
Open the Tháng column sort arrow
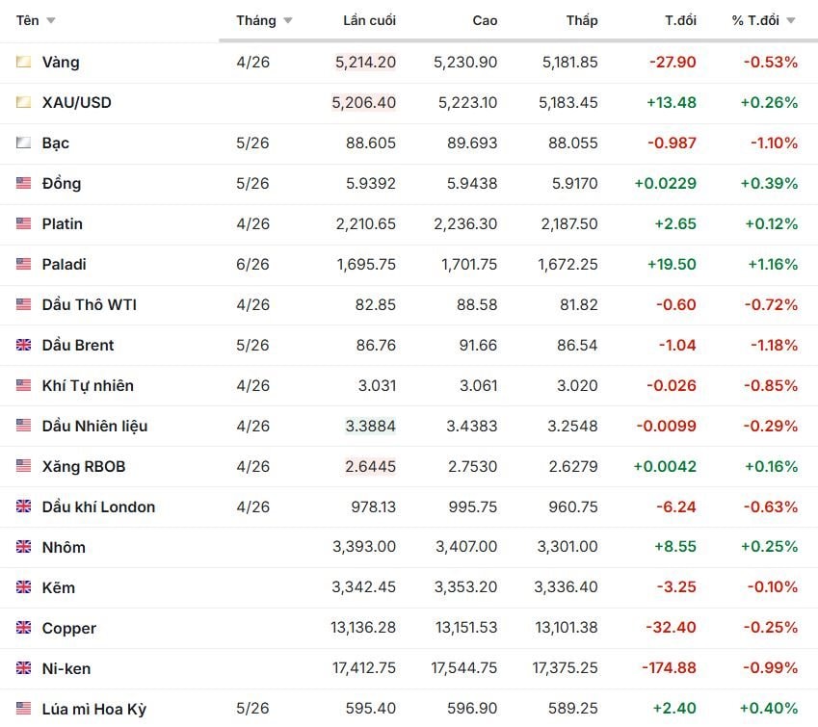pos(288,21)
